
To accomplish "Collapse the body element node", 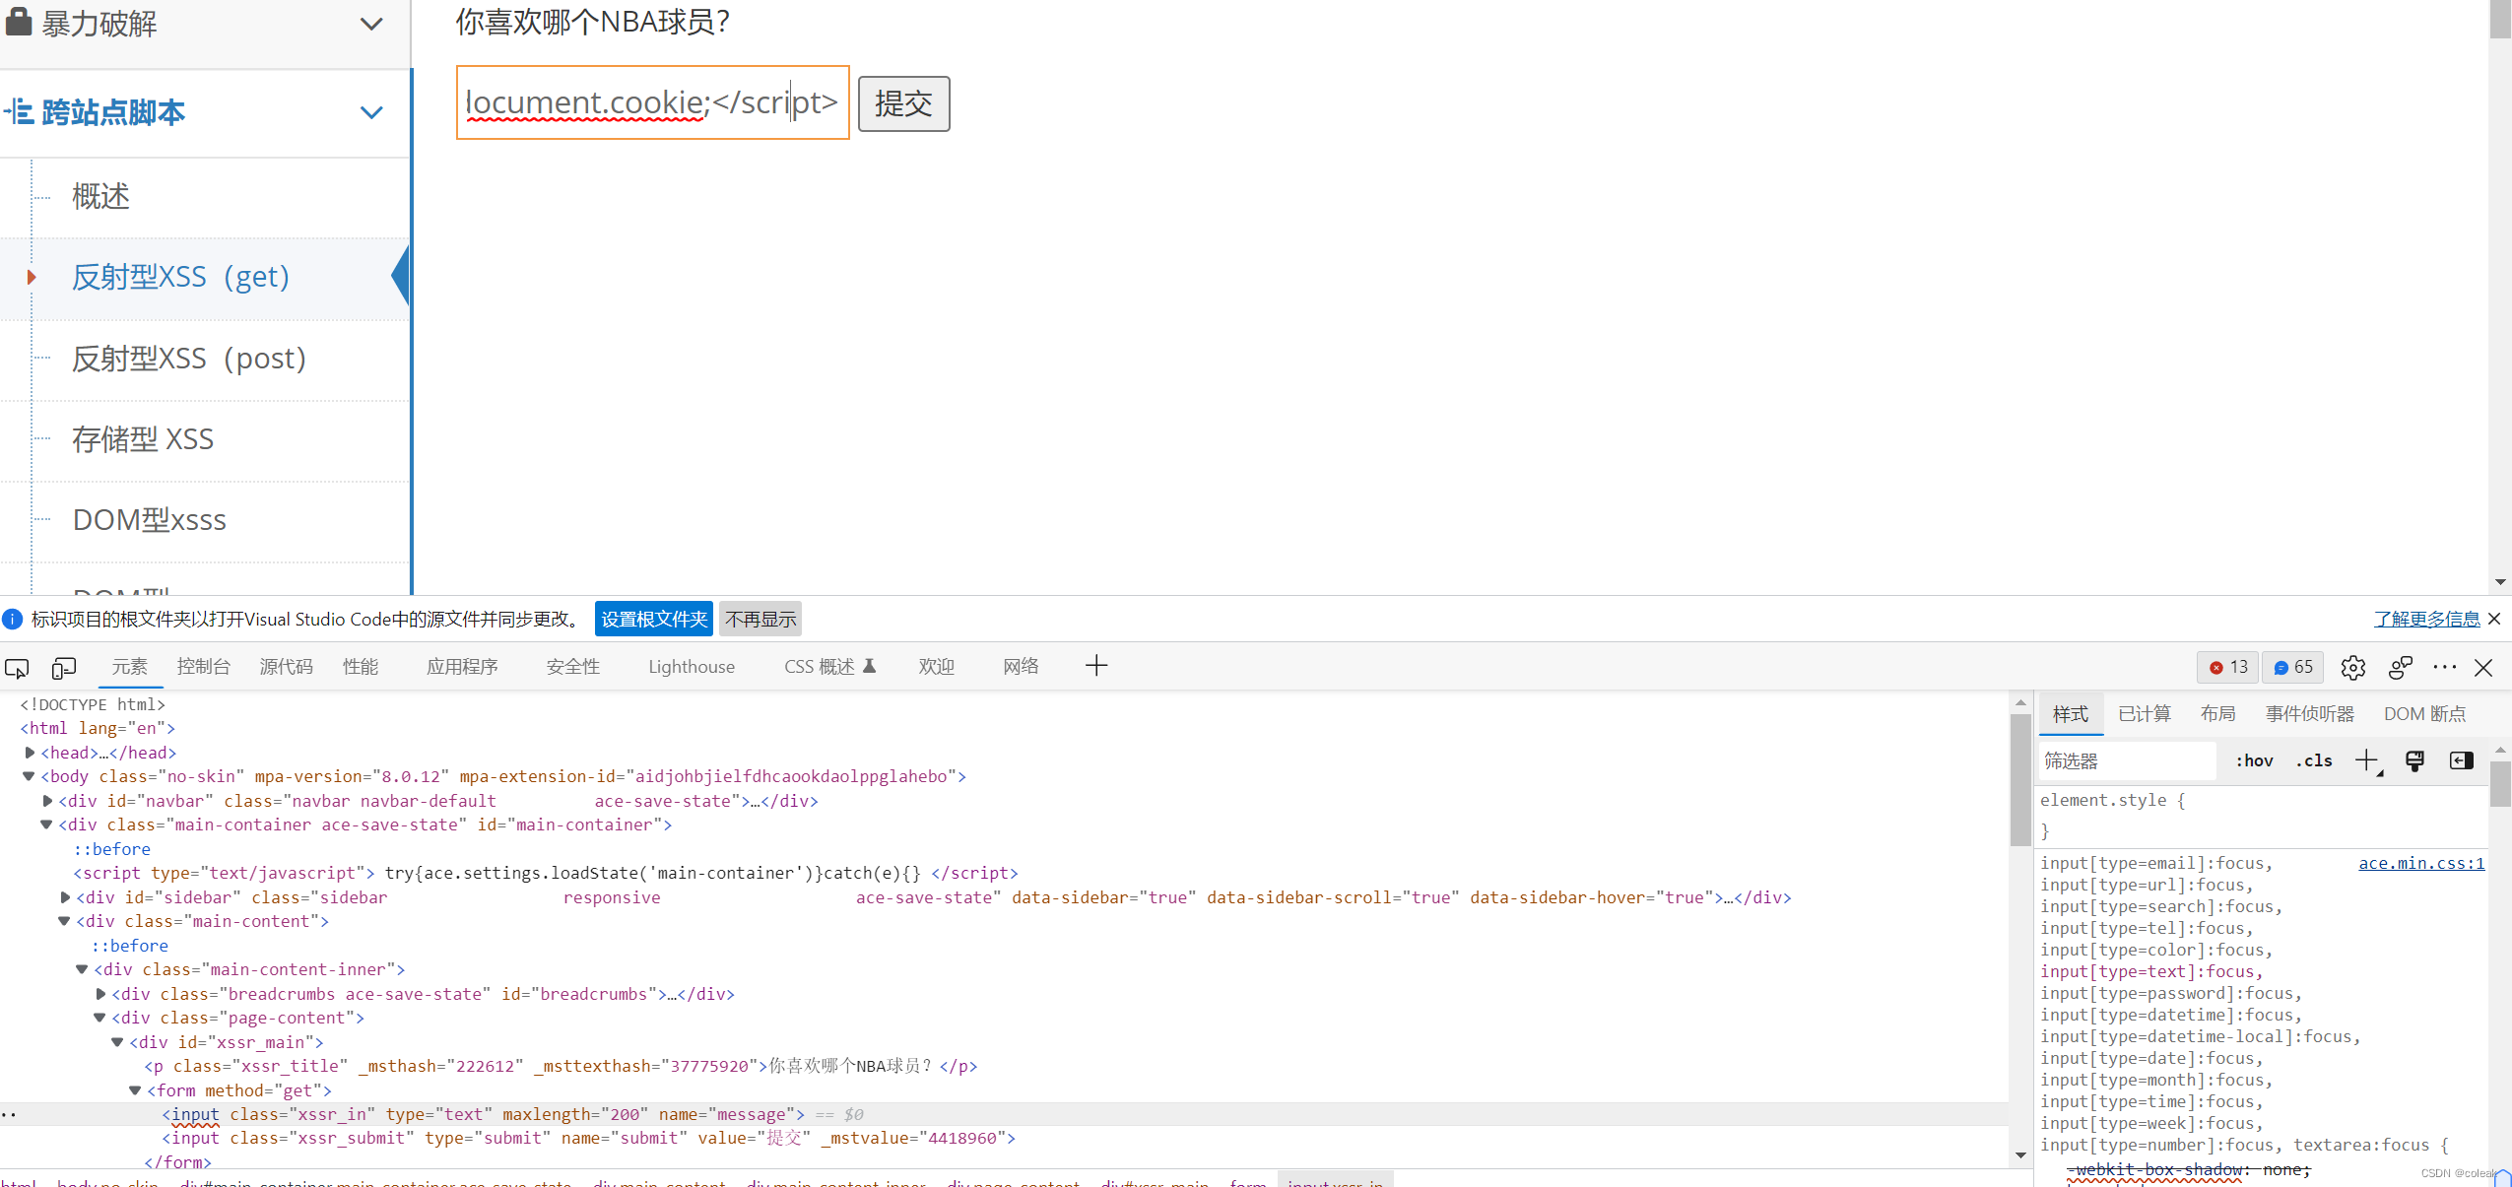I will [29, 776].
